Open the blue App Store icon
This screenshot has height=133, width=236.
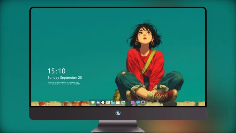point(138,102)
